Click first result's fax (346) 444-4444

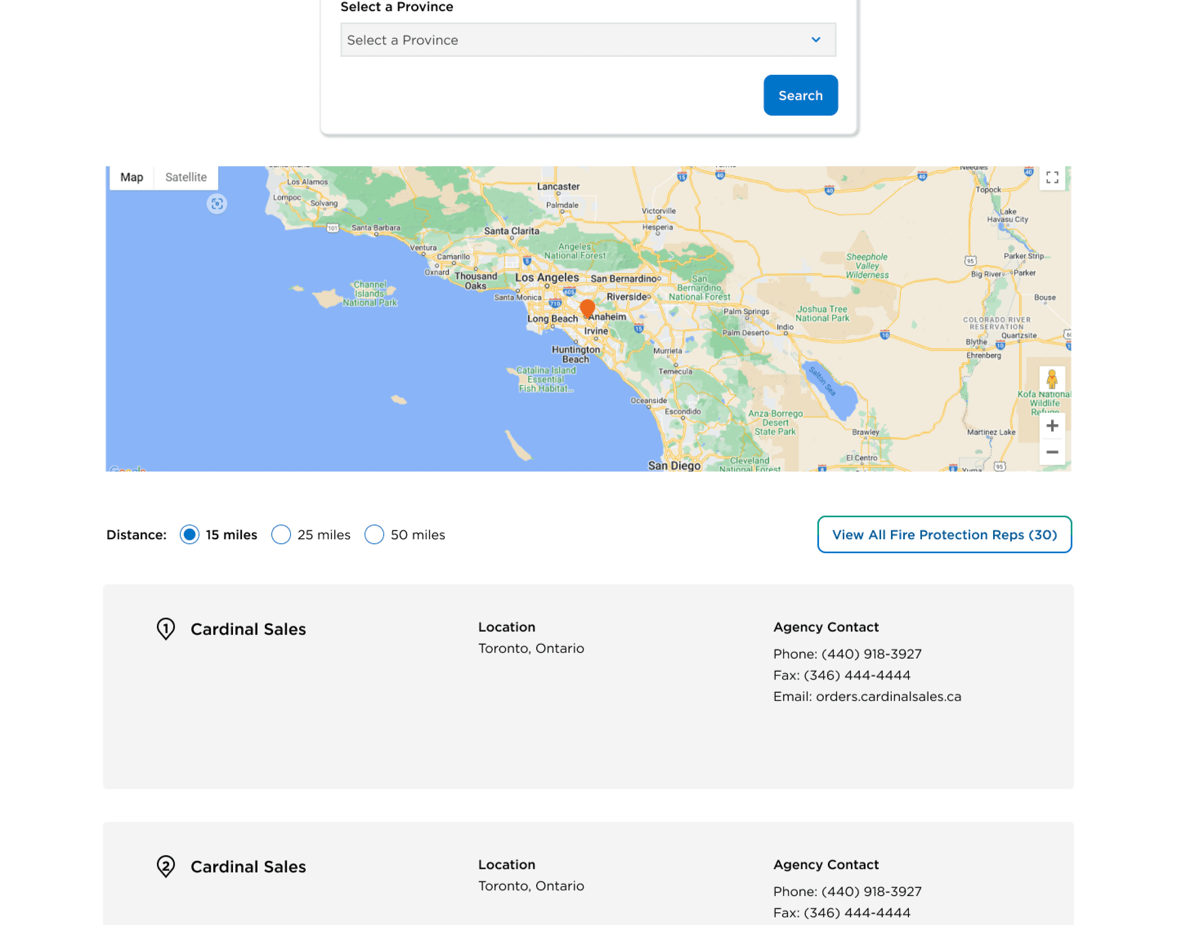coord(857,675)
